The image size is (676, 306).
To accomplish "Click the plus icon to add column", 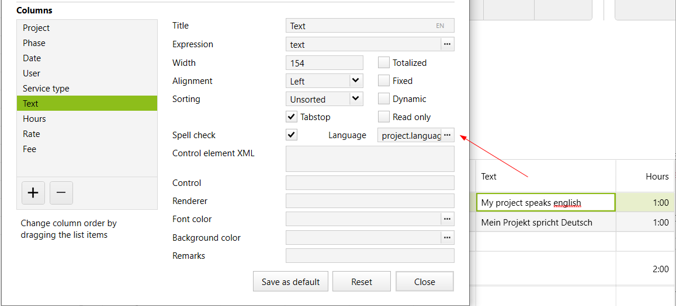I will pos(33,193).
